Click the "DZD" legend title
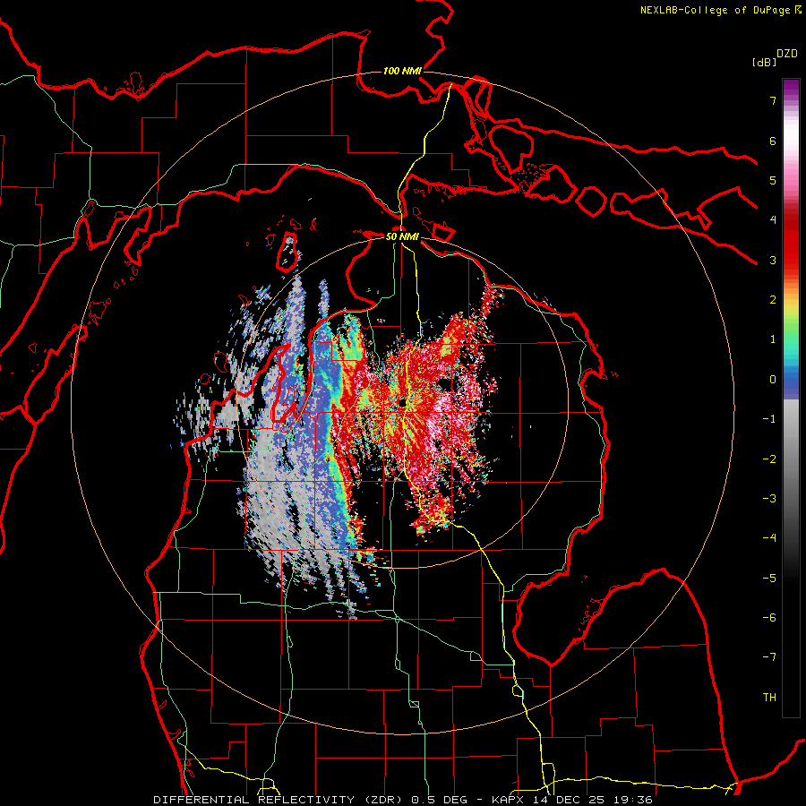Screen dimensions: 806x806 click(x=787, y=54)
